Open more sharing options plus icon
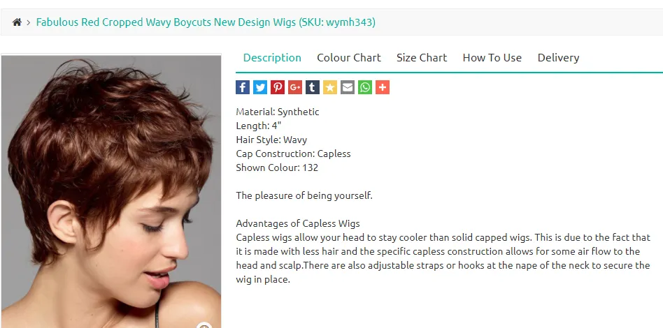The width and height of the screenshot is (663, 328). click(x=383, y=87)
